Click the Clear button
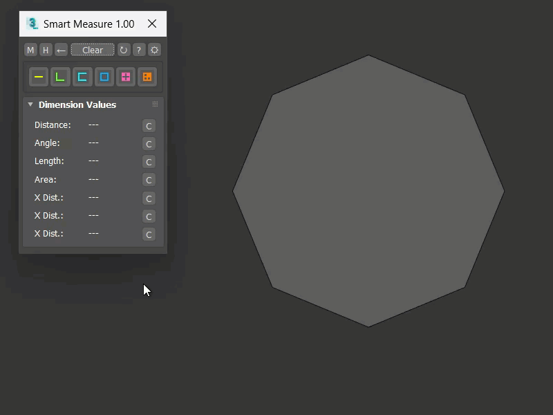The height and width of the screenshot is (415, 553). point(93,50)
